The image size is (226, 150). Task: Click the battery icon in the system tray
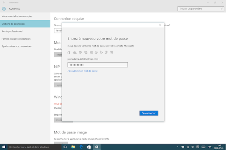[x=183, y=147]
